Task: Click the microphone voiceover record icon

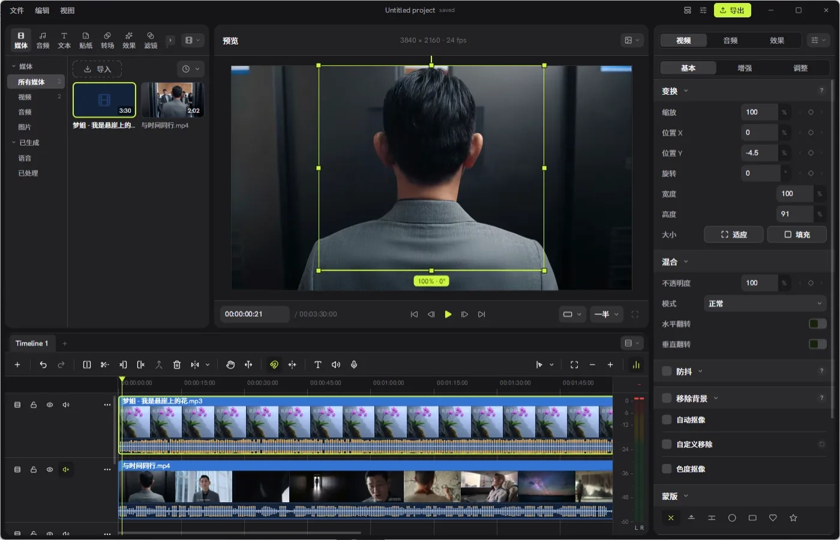Action: coord(354,365)
